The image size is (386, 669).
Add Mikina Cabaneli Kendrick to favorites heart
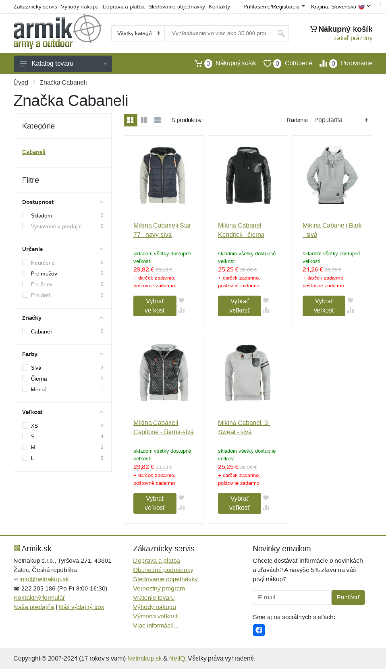coord(266,300)
